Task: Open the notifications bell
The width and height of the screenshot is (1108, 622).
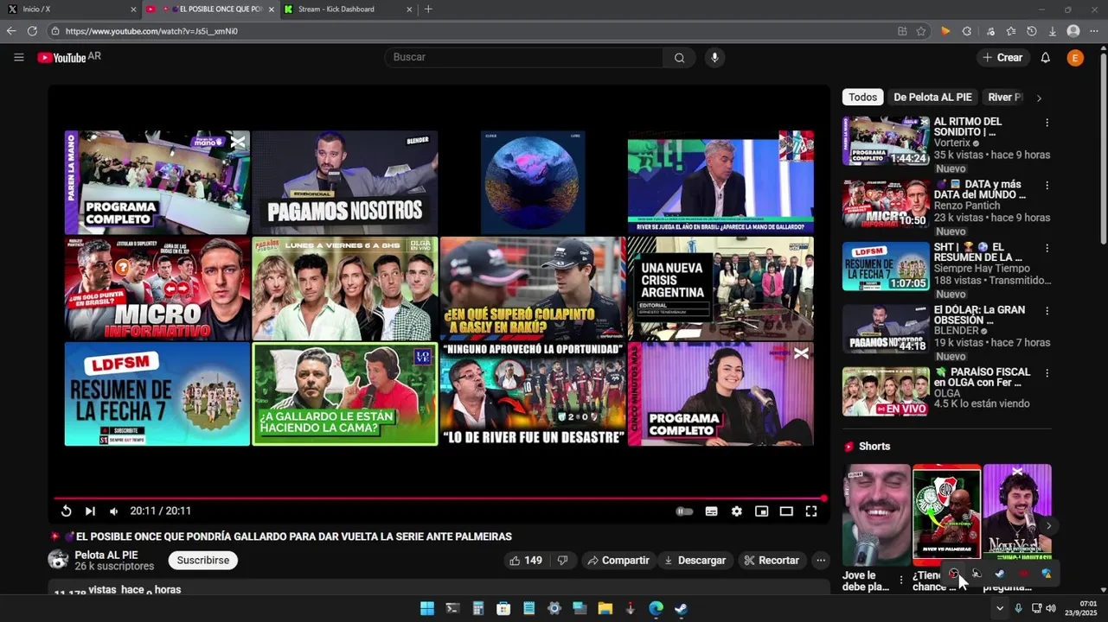Action: 1045,57
